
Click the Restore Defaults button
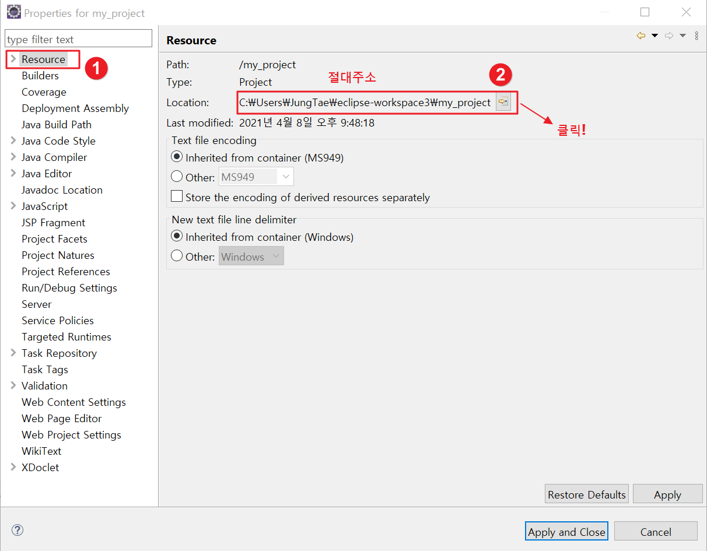click(x=586, y=493)
